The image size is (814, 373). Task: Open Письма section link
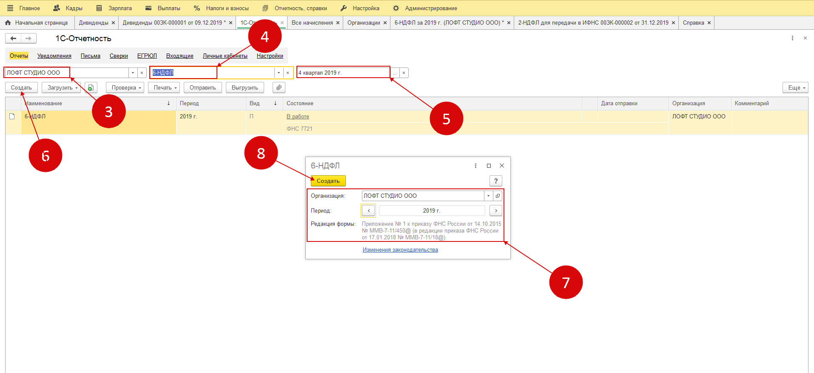91,56
